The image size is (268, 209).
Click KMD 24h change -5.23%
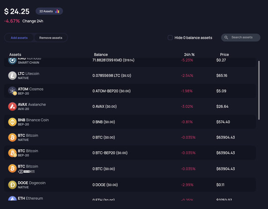187,60
